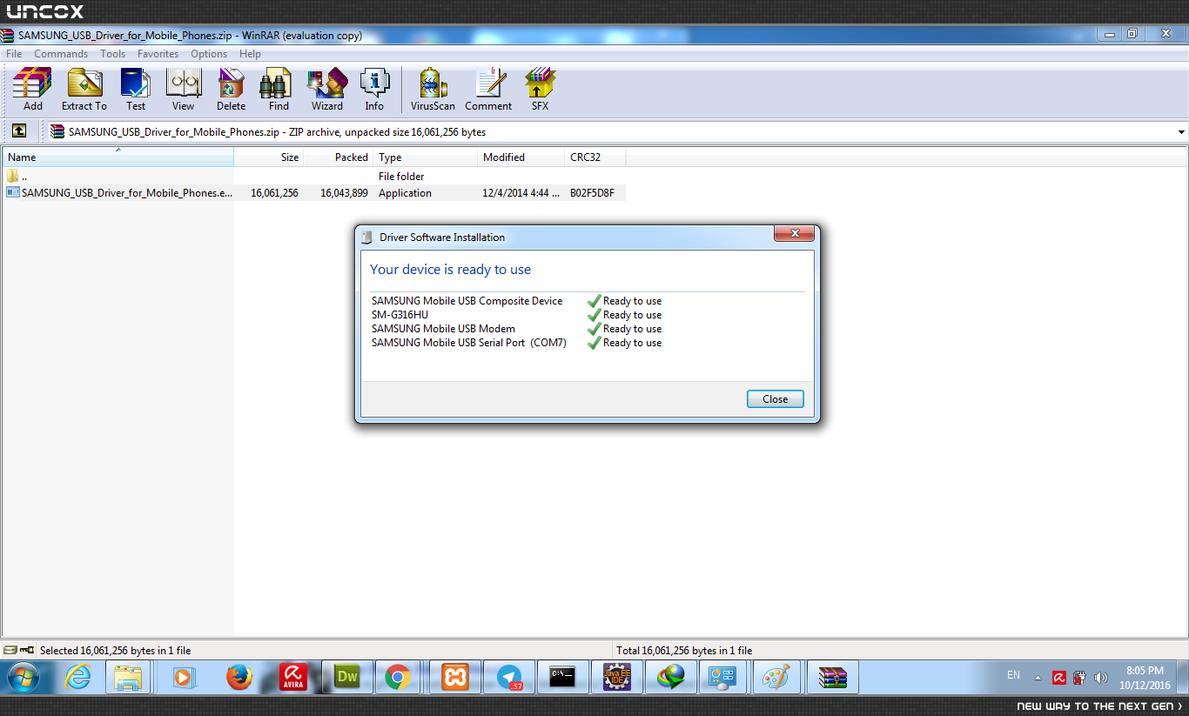Switch to WinRAR taskbar button
Viewport: 1189px width, 716px height.
(833, 677)
